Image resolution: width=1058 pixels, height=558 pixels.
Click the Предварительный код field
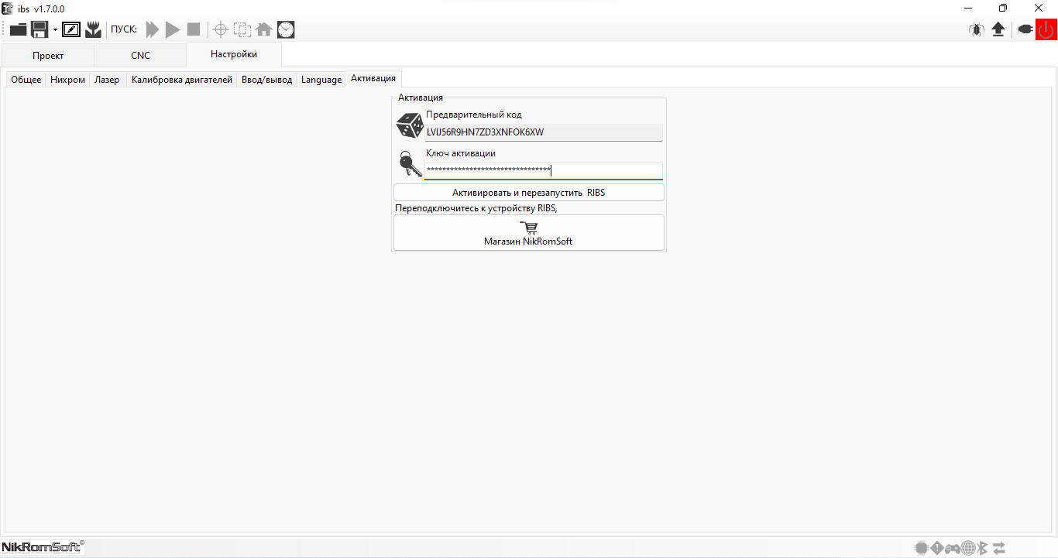544,132
